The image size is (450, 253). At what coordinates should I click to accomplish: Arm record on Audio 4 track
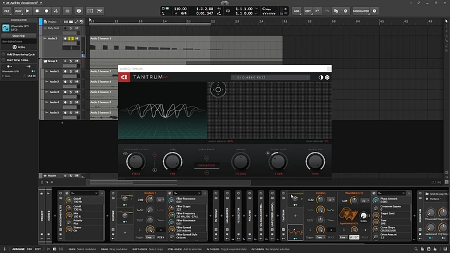[x=65, y=102]
